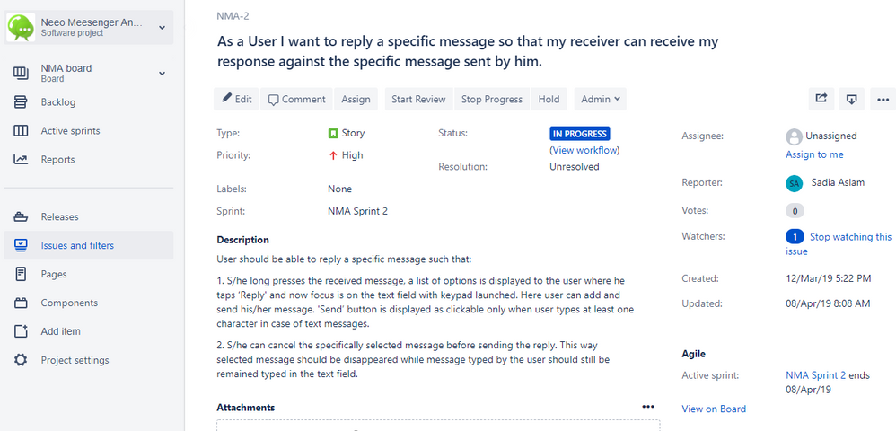Viewport: 896px width, 431px height.
Task: Open Pages document icon
Action: pos(21,274)
